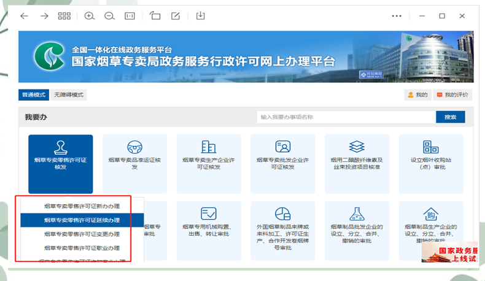This screenshot has width=485, height=281.
Task: Edit the image with the pencil icon
Action: (176, 16)
